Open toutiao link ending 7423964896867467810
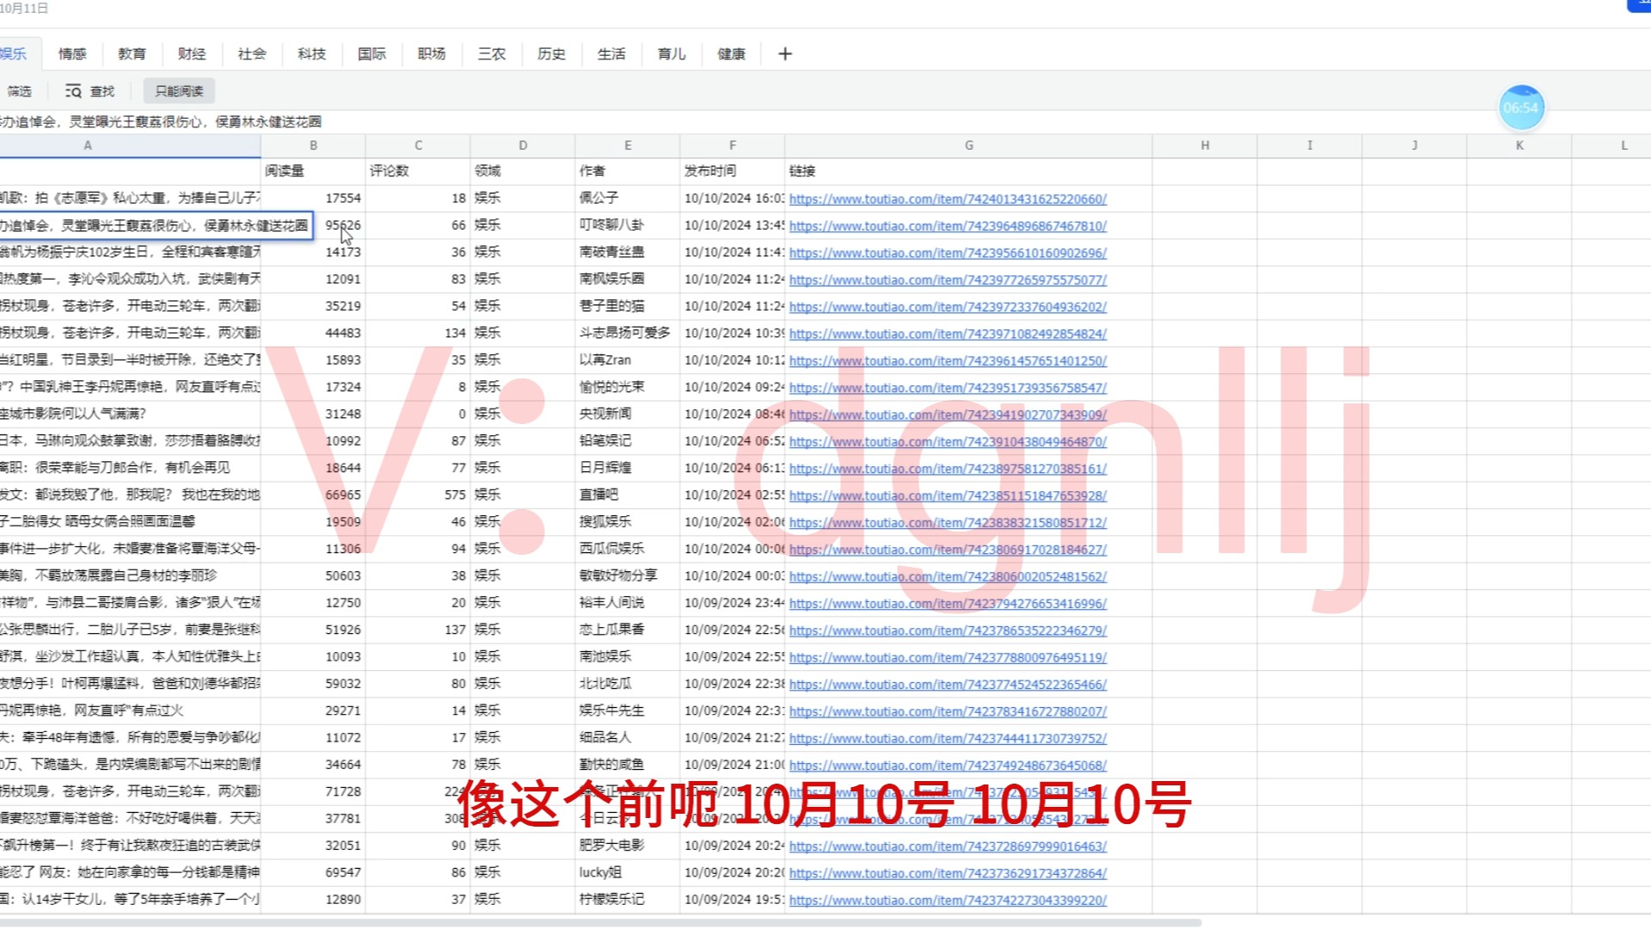 click(x=948, y=226)
